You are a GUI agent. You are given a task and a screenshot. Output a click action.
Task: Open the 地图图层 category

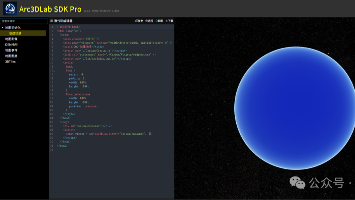(x=11, y=56)
